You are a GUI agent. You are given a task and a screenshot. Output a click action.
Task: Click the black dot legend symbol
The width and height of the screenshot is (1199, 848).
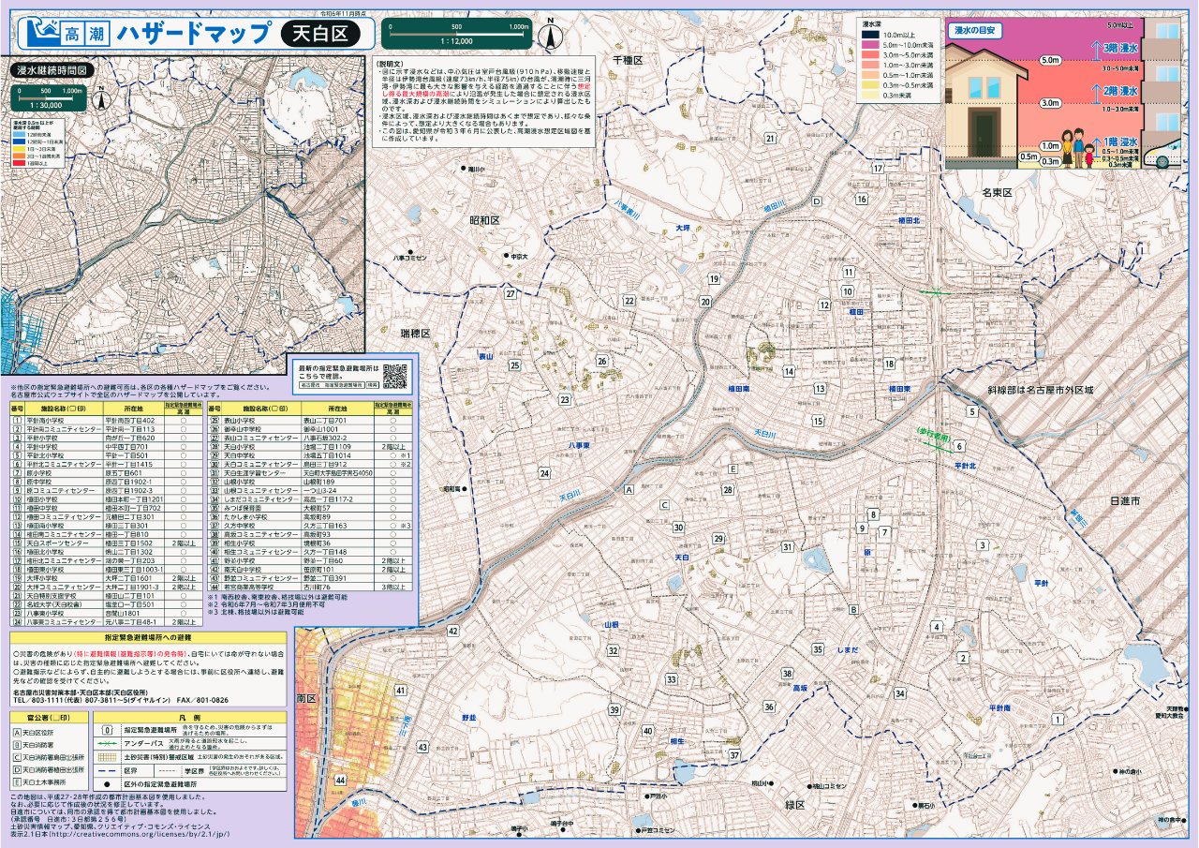pos(107,783)
